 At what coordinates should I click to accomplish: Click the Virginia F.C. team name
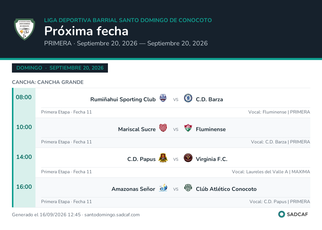coord(211,159)
